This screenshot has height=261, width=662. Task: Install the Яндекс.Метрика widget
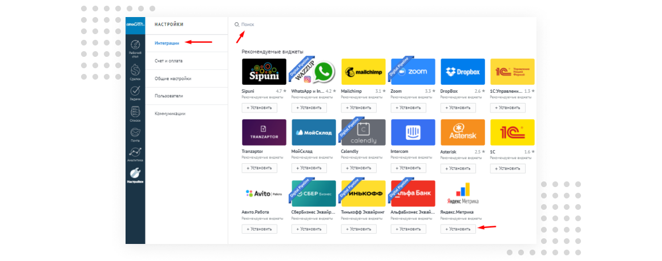458,229
